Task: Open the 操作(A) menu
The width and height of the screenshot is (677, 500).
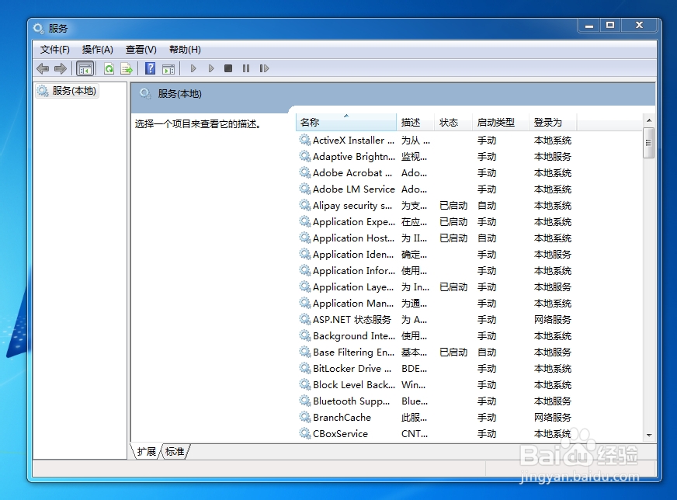Action: click(97, 49)
